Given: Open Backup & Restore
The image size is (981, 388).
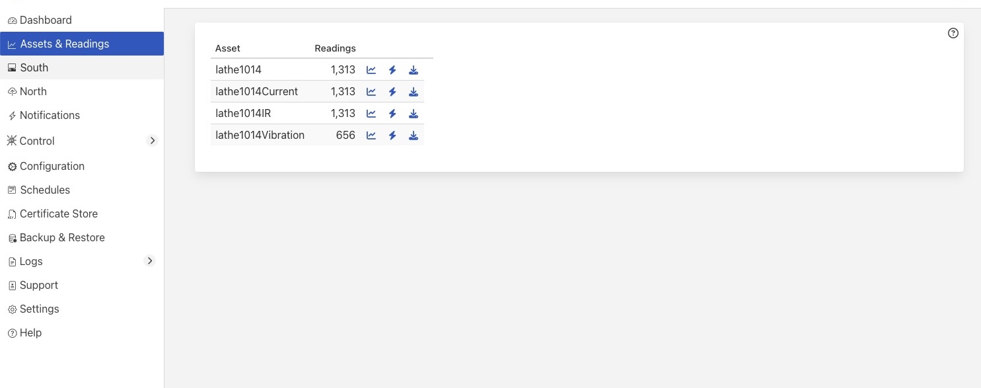Looking at the screenshot, I should (63, 237).
